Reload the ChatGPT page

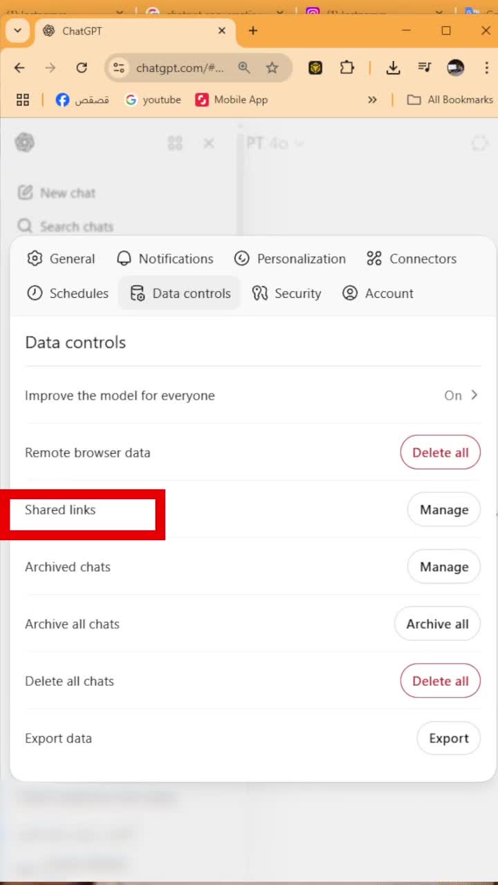(x=82, y=68)
